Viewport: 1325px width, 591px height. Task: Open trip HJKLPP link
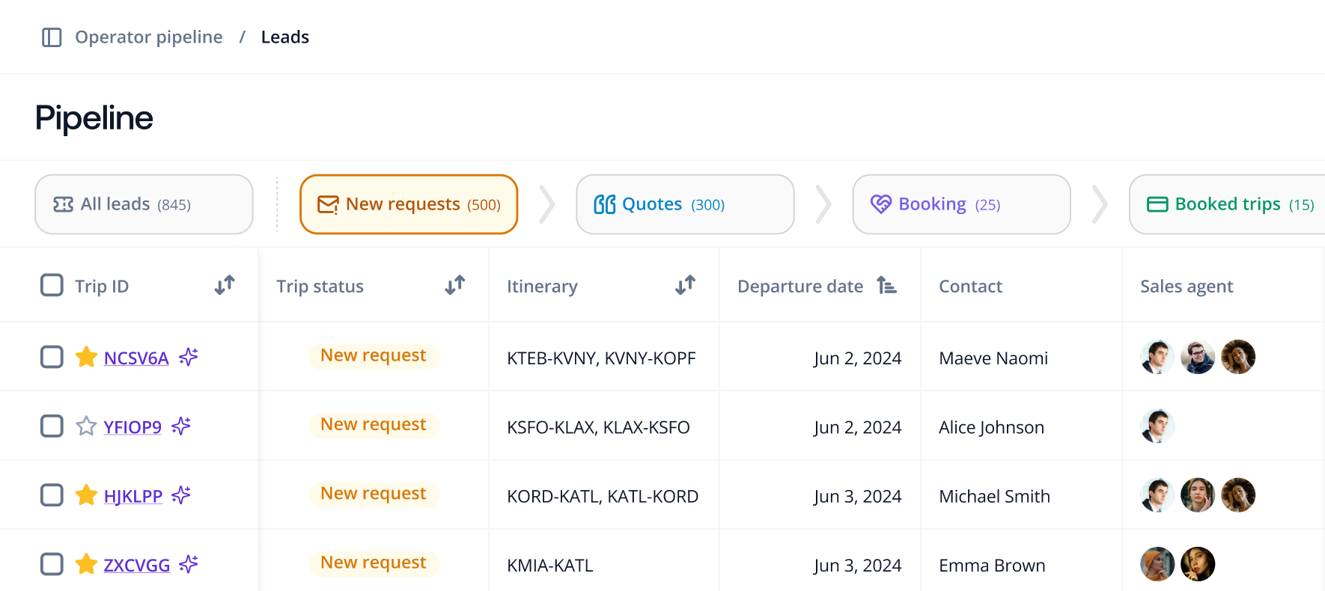(x=133, y=496)
